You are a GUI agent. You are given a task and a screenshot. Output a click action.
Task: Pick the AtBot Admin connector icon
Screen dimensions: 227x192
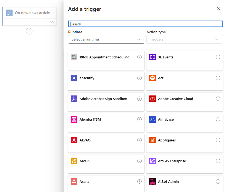point(152,181)
